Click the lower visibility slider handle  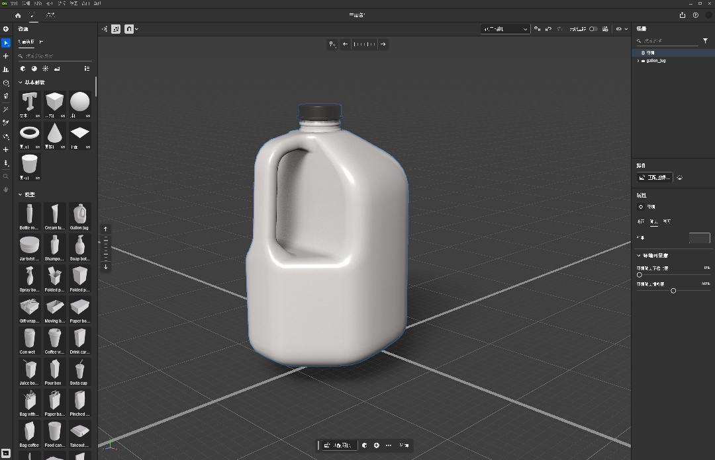673,291
